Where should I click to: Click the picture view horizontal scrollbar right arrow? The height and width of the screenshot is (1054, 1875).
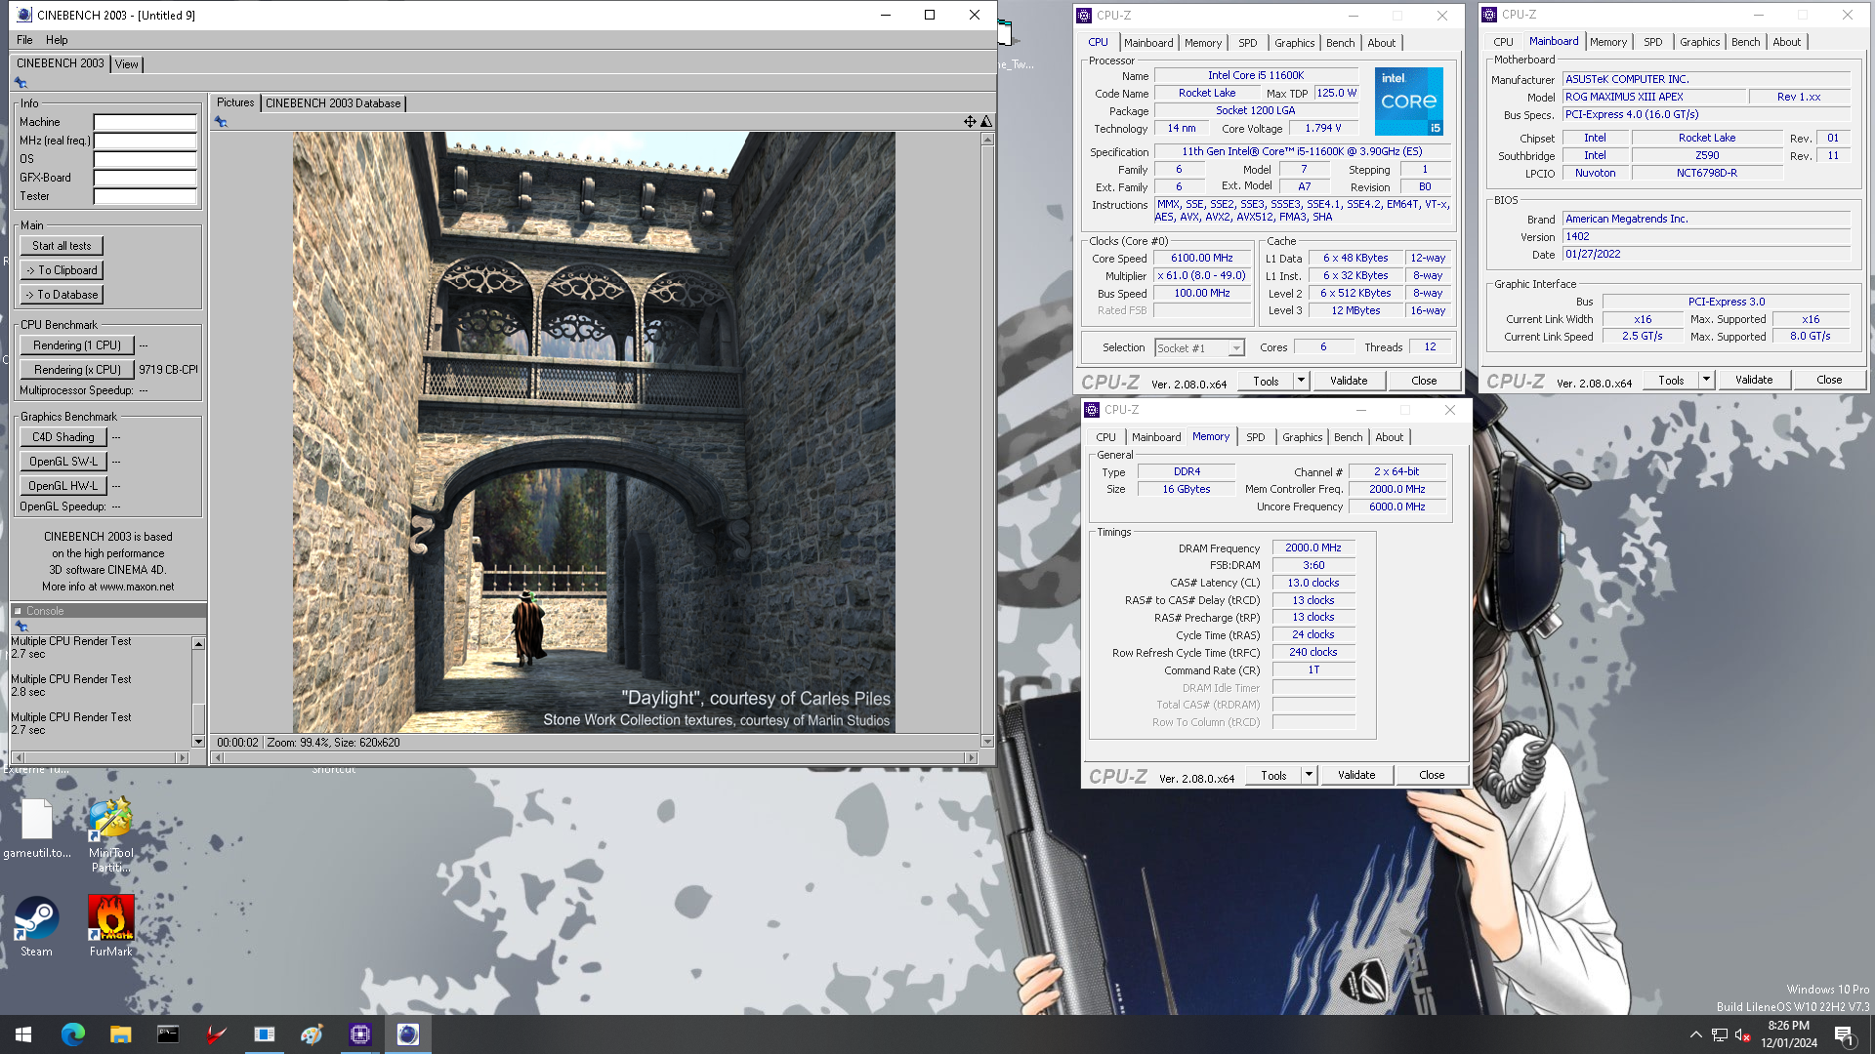(x=971, y=757)
